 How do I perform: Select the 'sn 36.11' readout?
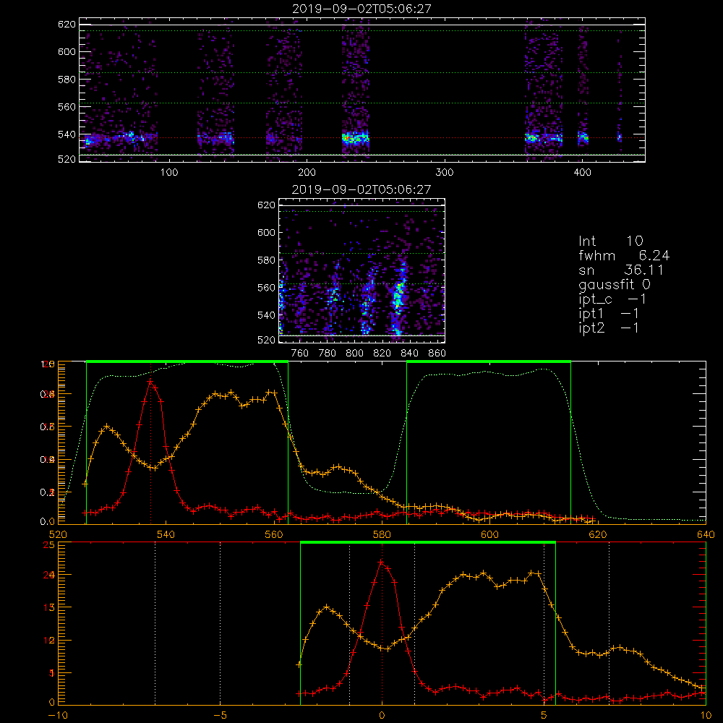click(621, 270)
